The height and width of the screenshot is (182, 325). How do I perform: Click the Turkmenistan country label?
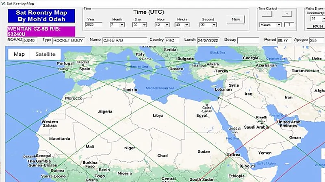tap(305, 71)
